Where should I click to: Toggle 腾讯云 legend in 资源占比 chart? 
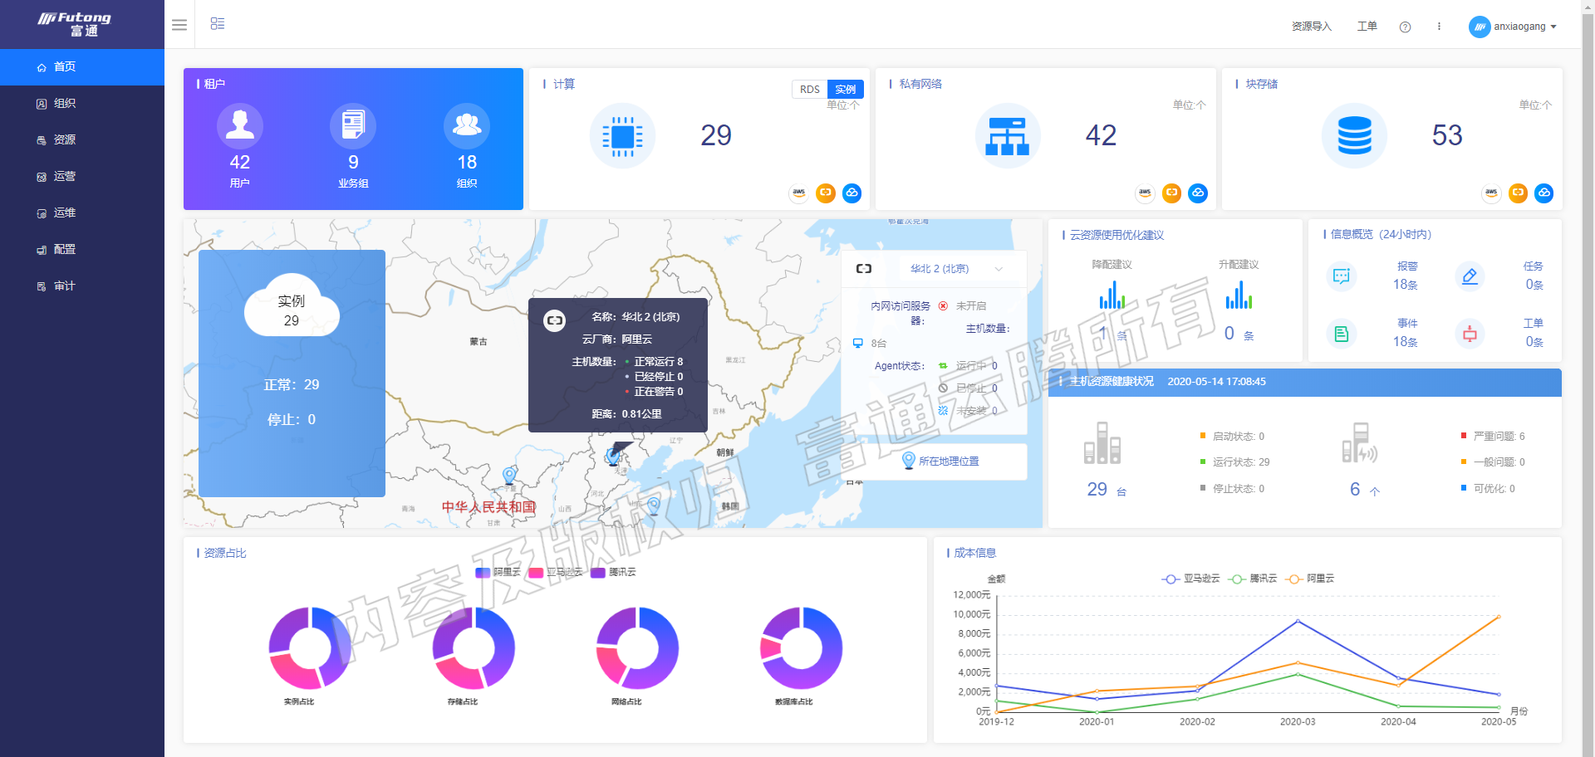coord(613,572)
